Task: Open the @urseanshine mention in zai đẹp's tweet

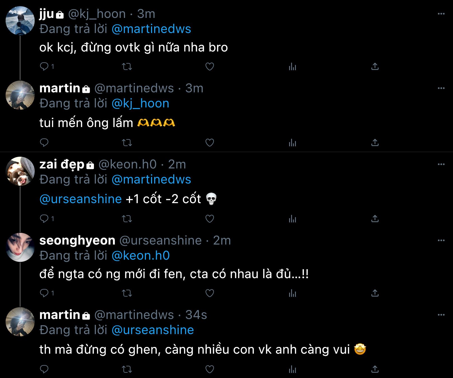Action: pyautogui.click(x=81, y=199)
